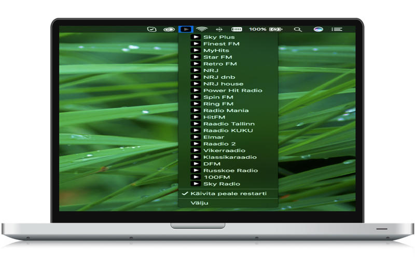415x259 pixels.
Task: Click the battery charging icon
Action: point(275,30)
